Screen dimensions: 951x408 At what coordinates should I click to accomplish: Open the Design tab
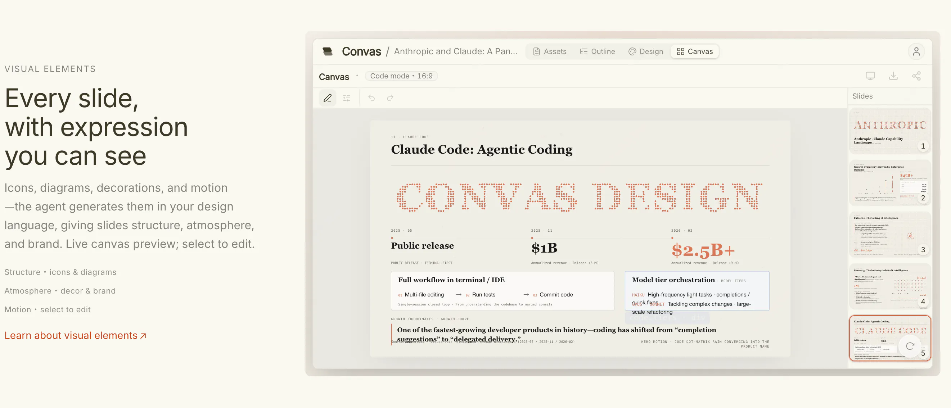point(645,51)
